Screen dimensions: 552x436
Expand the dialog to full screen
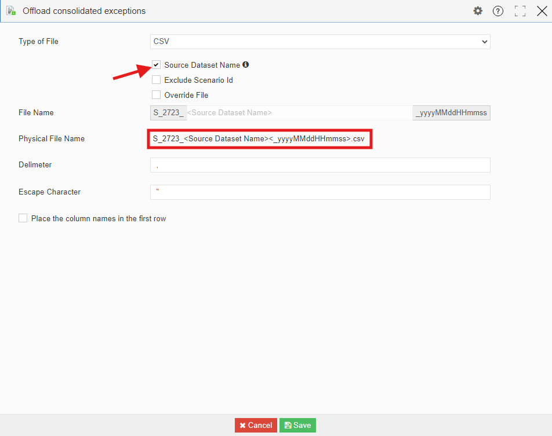click(x=520, y=11)
